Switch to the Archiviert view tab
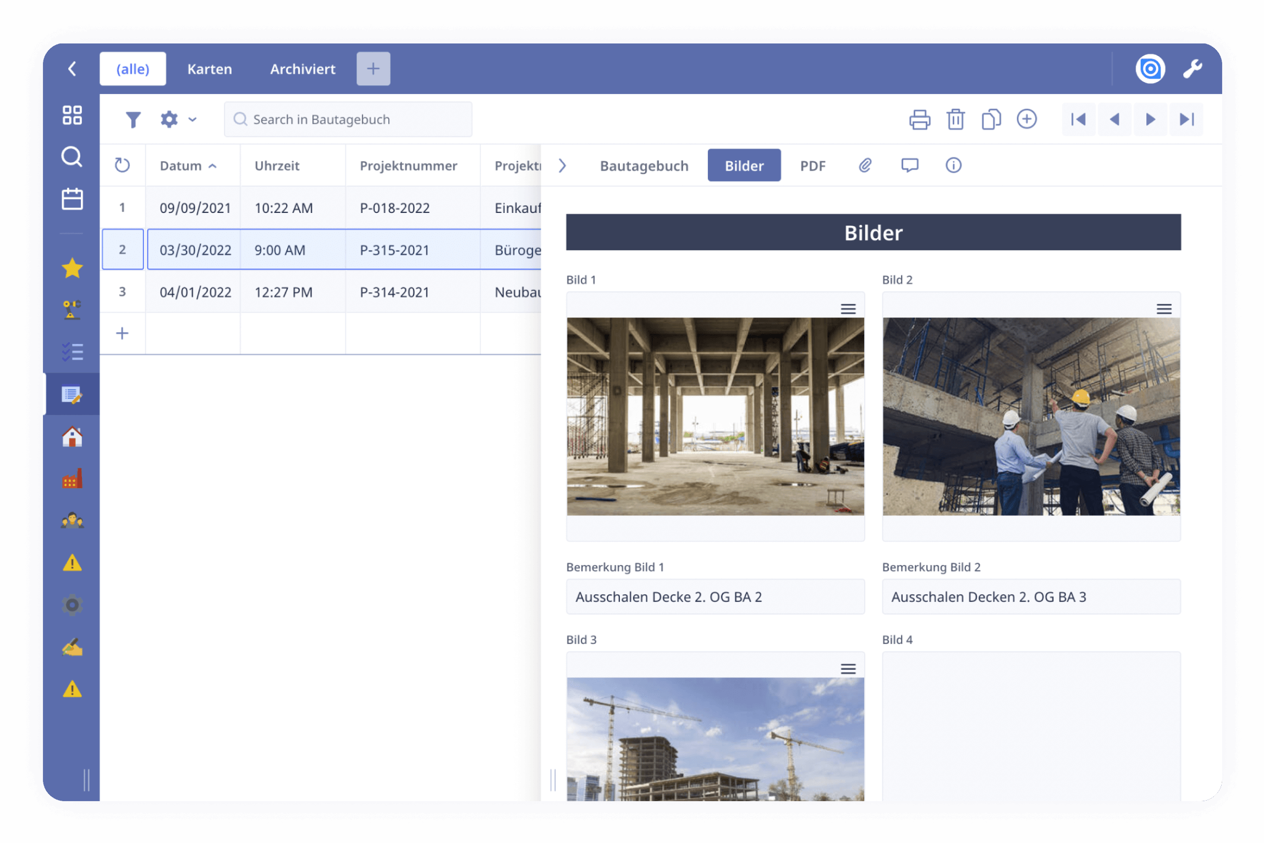 (303, 69)
